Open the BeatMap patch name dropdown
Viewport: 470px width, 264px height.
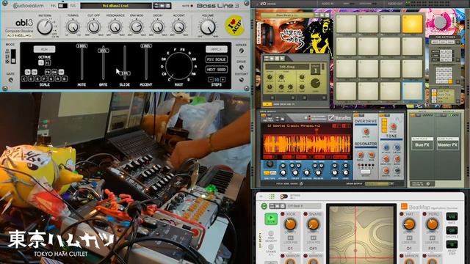point(303,206)
